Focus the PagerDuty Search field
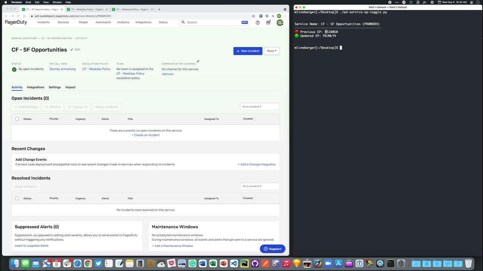 (x=215, y=22)
